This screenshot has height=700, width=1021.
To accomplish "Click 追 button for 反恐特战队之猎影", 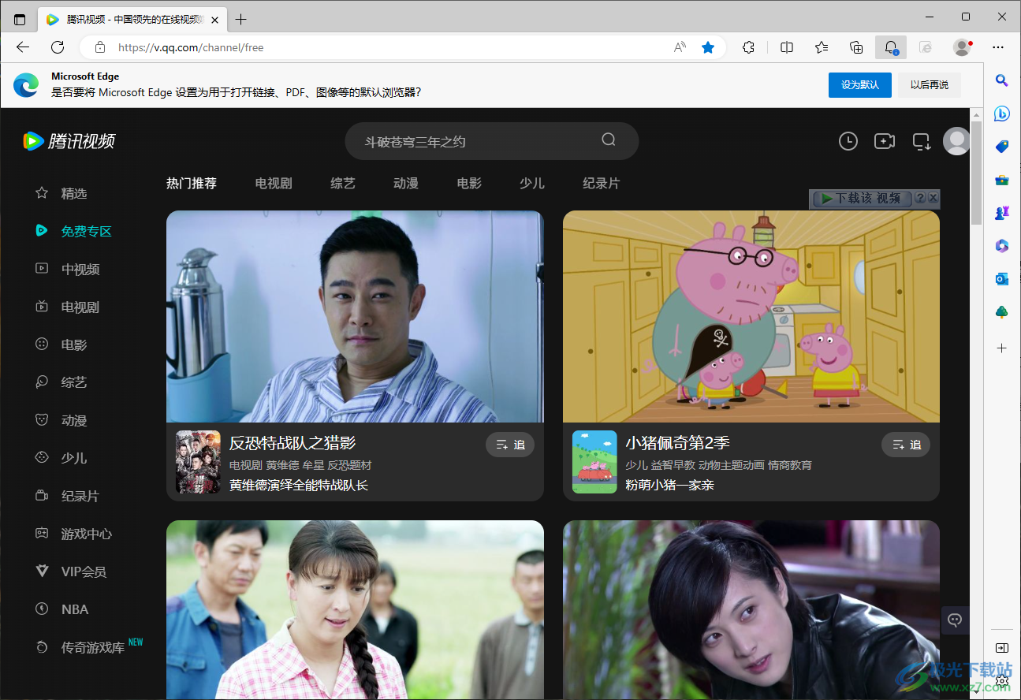I will [510, 445].
